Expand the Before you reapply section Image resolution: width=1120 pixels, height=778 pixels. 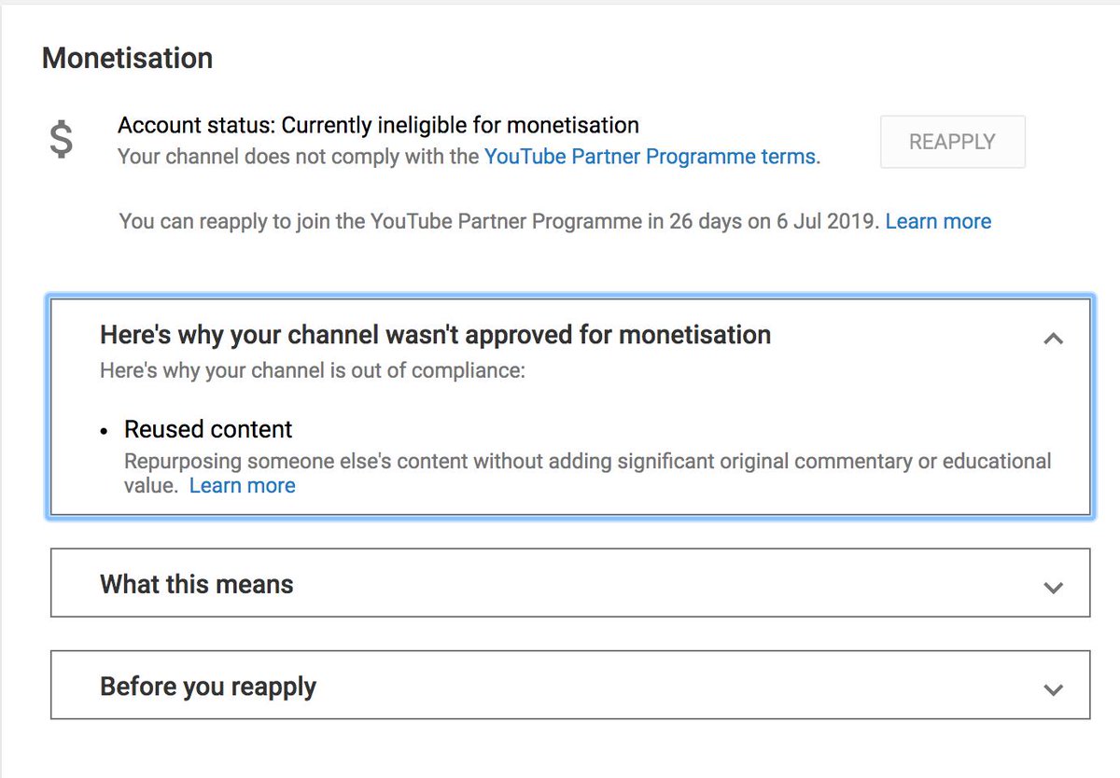tap(570, 685)
